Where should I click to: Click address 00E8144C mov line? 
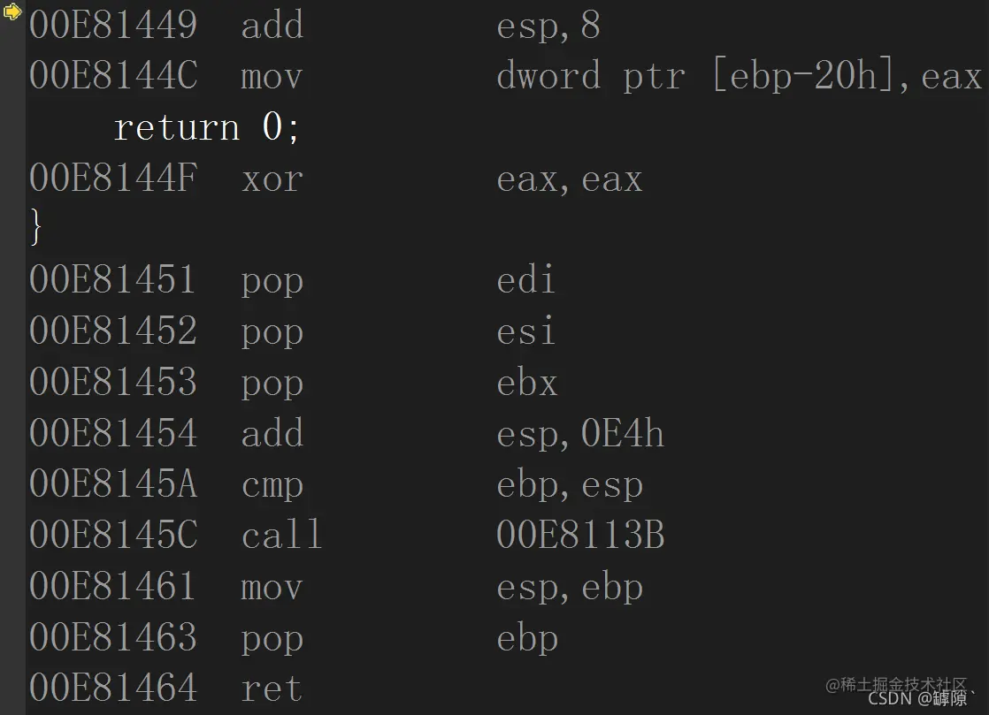(x=505, y=76)
